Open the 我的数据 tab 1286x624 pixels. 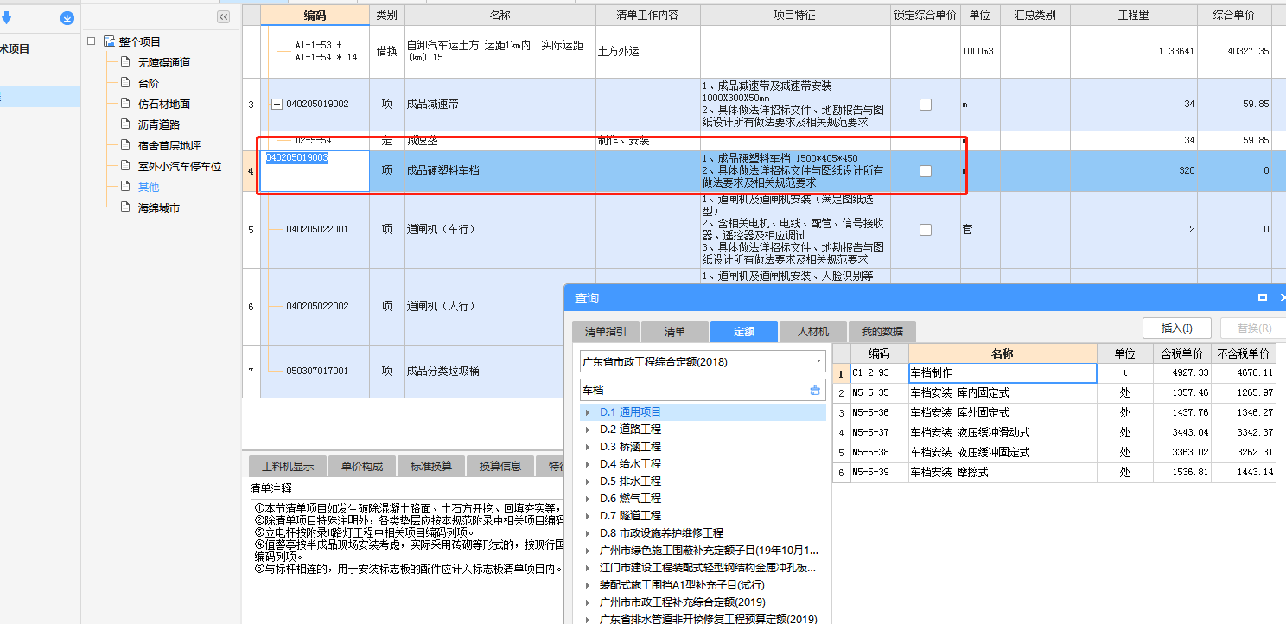pyautogui.click(x=882, y=332)
